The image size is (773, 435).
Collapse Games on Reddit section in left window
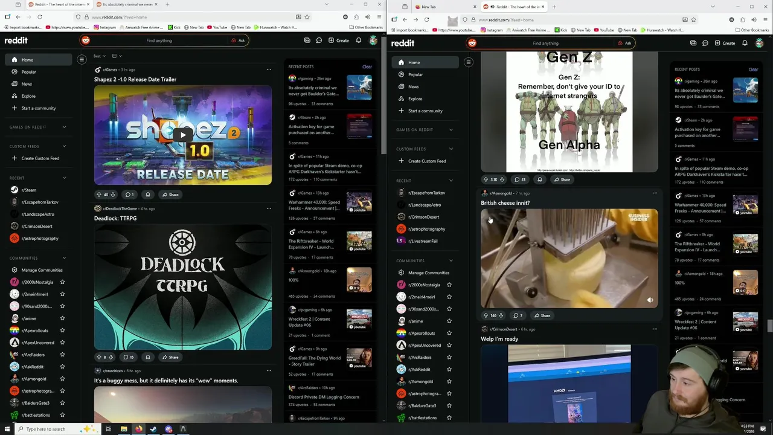pyautogui.click(x=64, y=127)
